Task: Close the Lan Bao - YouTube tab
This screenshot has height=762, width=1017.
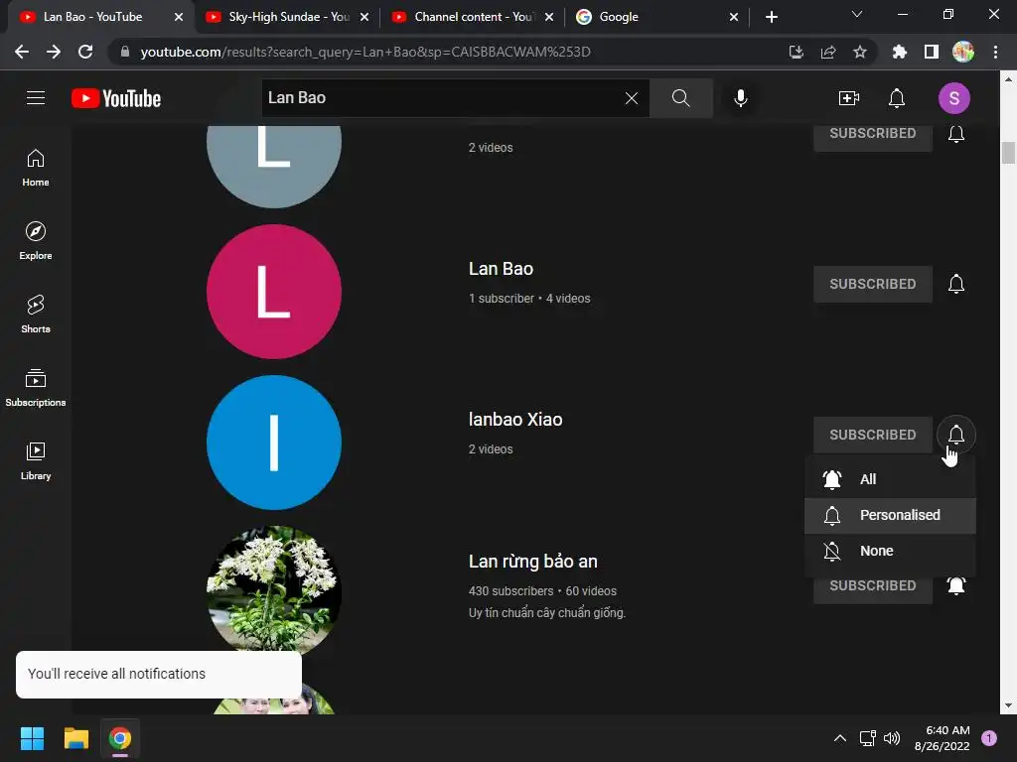Action: pyautogui.click(x=179, y=17)
